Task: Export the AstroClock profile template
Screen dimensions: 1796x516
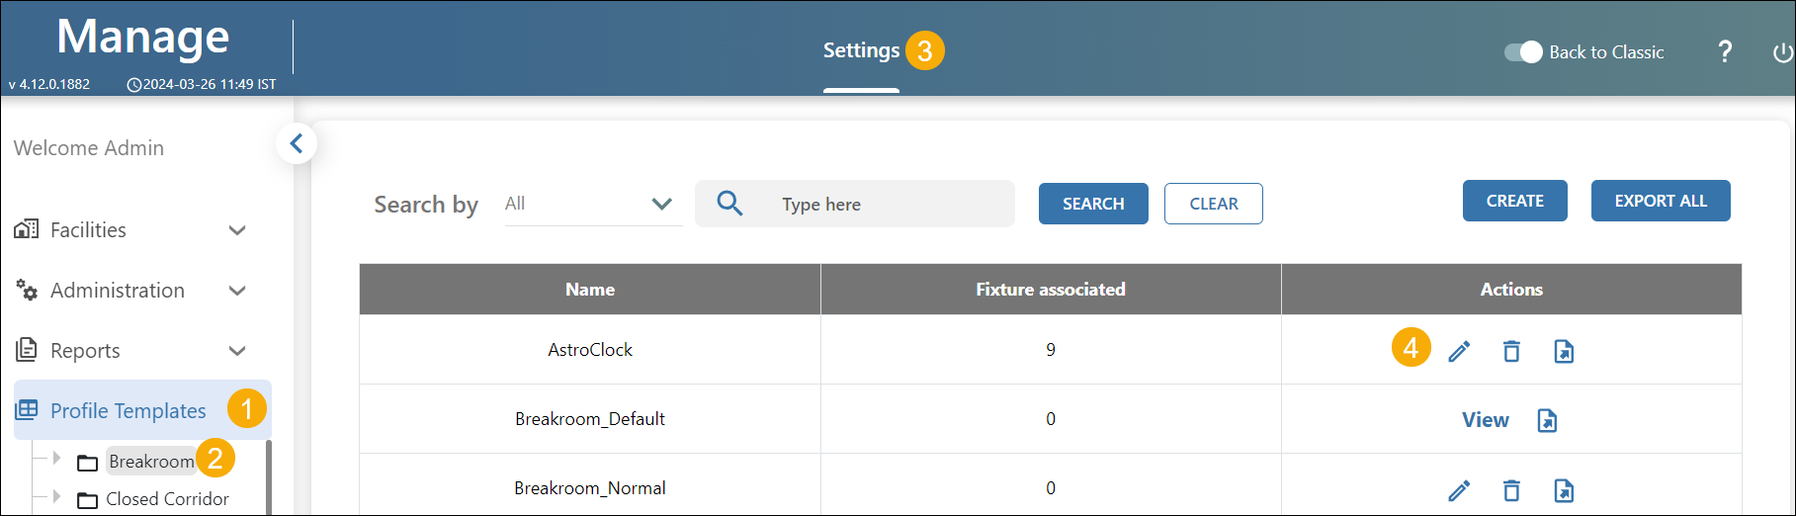Action: [1564, 351]
